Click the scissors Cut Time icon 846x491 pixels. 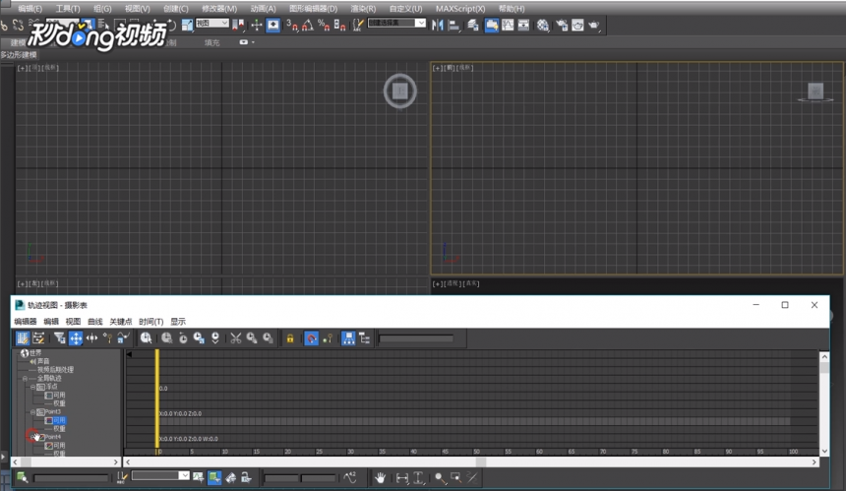(x=236, y=338)
